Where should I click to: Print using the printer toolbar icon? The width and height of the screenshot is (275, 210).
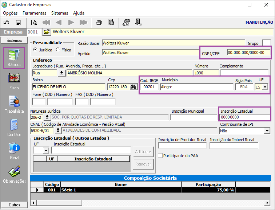(x=99, y=23)
